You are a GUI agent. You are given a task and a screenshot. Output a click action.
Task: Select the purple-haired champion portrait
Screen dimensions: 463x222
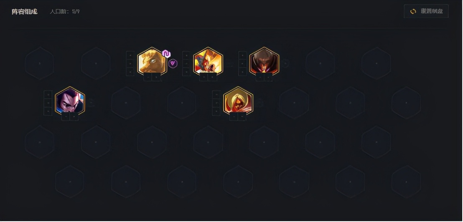click(x=70, y=101)
